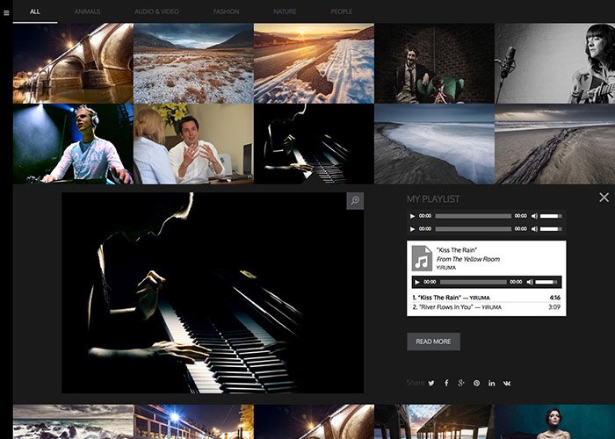Share on VK
This screenshot has height=439, width=615.
tap(507, 384)
